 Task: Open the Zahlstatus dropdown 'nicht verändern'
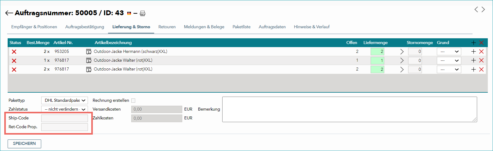64,109
